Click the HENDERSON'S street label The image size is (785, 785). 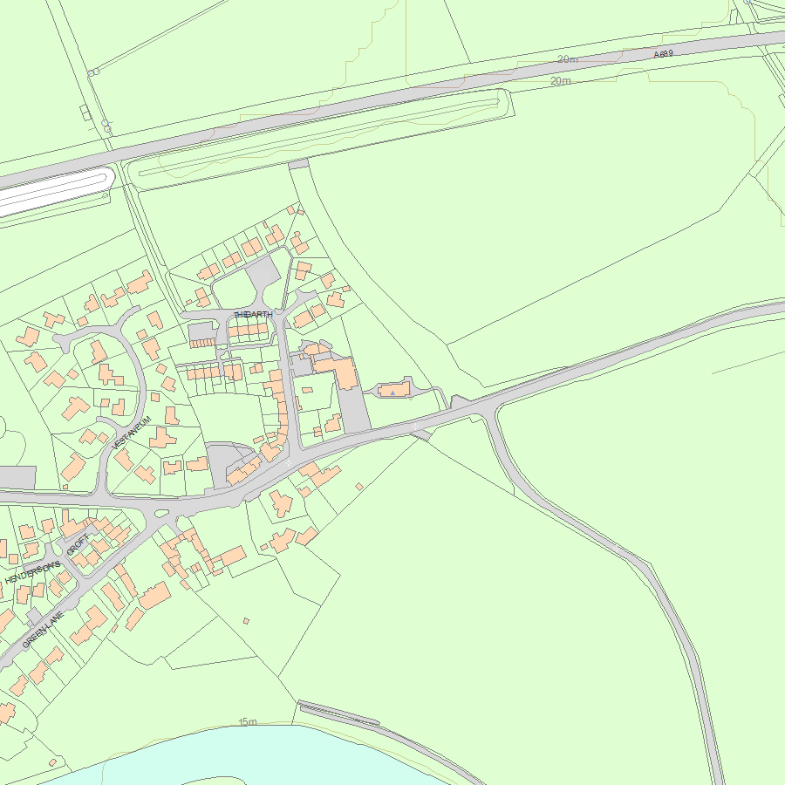point(32,571)
